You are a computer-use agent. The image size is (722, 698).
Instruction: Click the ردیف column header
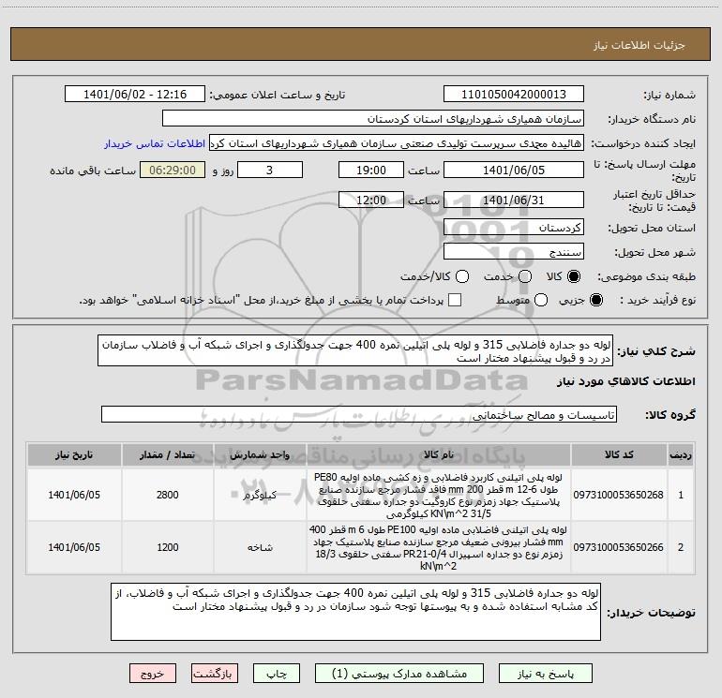coord(681,454)
